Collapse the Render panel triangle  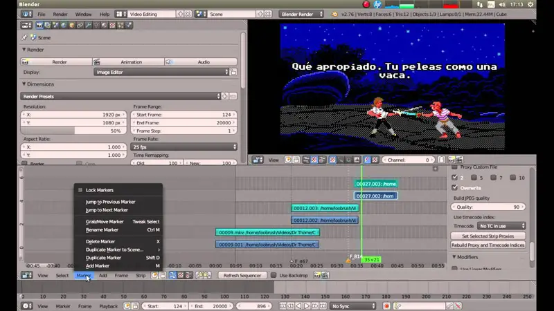click(24, 50)
